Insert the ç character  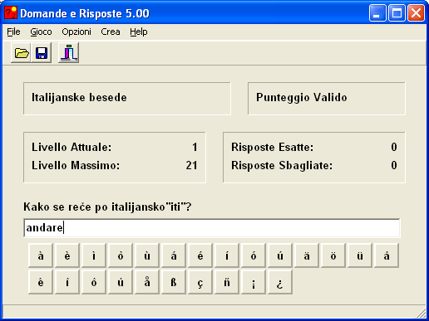[200, 282]
